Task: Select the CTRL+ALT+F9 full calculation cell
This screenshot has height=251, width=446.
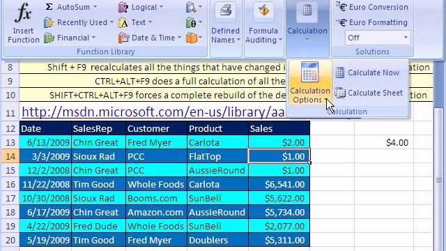Action: 153,82
